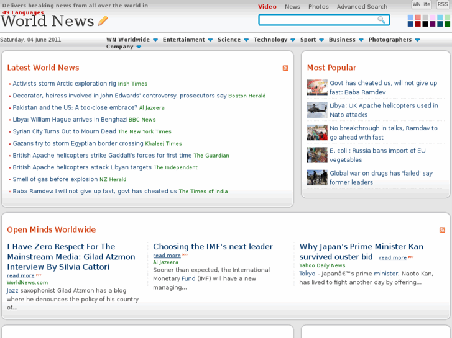Click the WorldNews.com source link

[27, 283]
